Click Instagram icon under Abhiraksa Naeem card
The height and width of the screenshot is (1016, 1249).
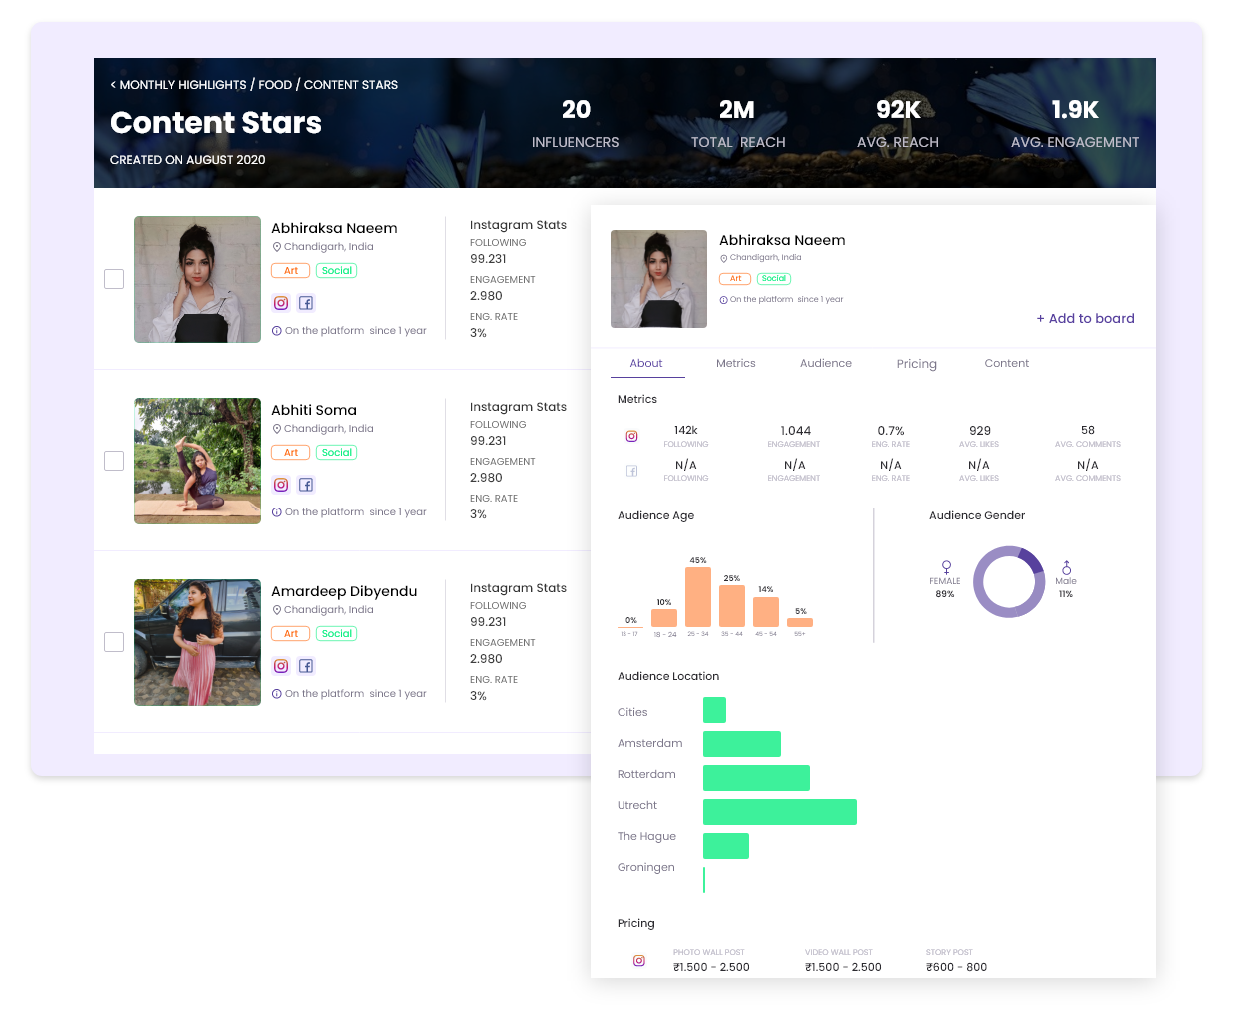click(281, 303)
